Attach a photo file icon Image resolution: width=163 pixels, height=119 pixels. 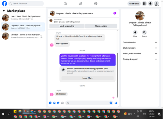[54, 103]
